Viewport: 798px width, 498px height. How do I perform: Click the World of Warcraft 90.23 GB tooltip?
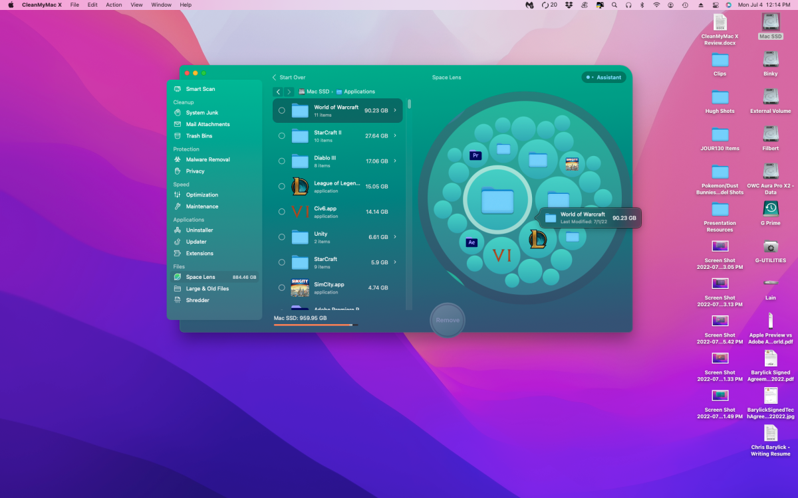(591, 218)
